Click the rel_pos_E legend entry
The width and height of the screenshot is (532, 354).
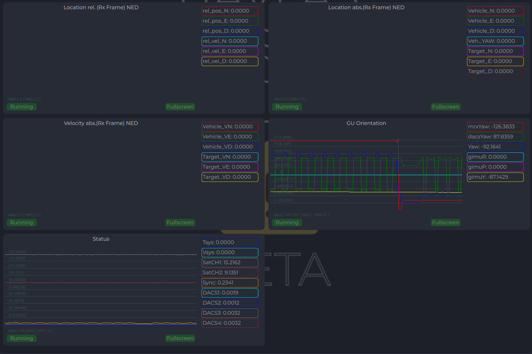(x=230, y=21)
